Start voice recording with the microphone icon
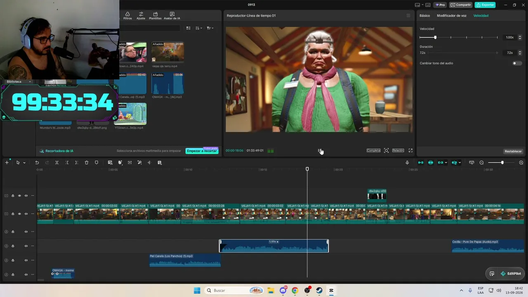 (407, 163)
